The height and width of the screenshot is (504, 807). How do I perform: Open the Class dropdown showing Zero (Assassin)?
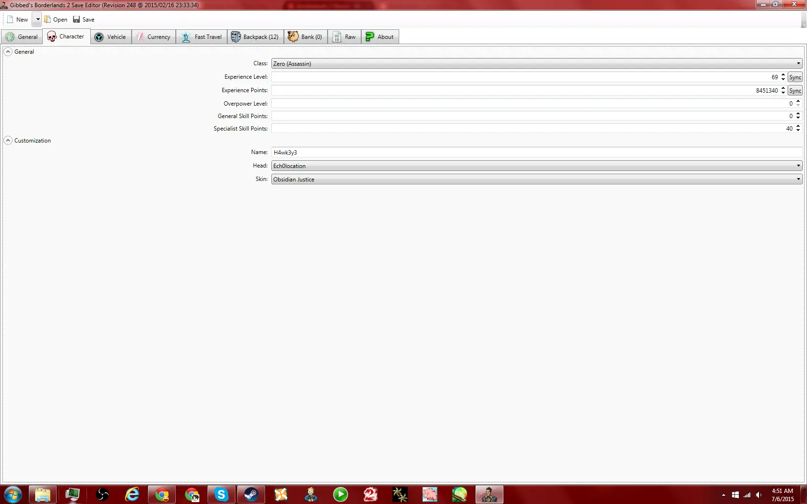pos(537,63)
